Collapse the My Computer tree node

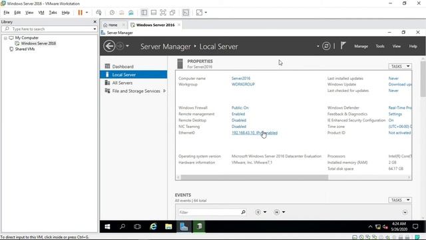[x=5, y=38]
